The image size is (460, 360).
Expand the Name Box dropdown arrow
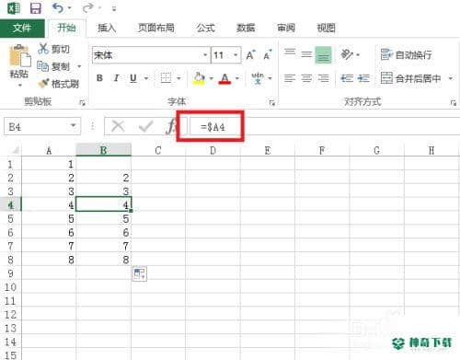(x=73, y=125)
